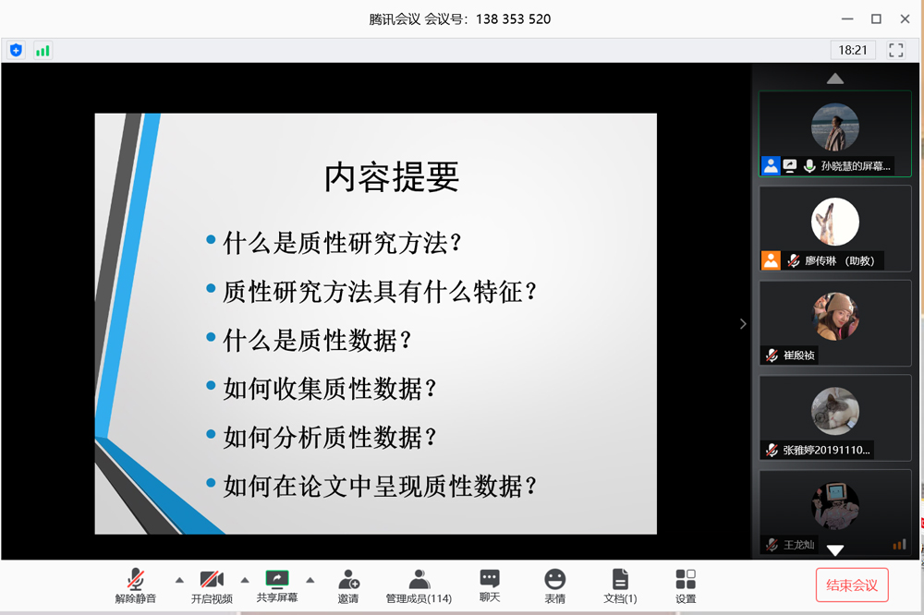
Task: Open the invite (邀请) icon
Action: coord(348,585)
